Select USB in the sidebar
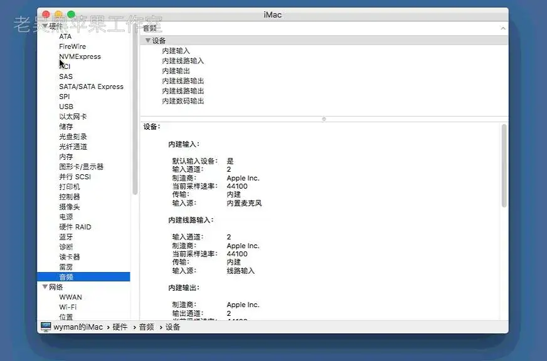Image resolution: width=547 pixels, height=361 pixels. 66,107
